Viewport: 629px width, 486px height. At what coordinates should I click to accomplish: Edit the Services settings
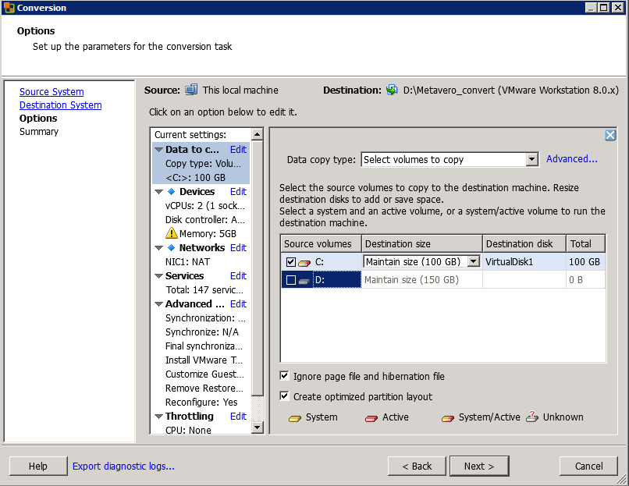tap(238, 275)
